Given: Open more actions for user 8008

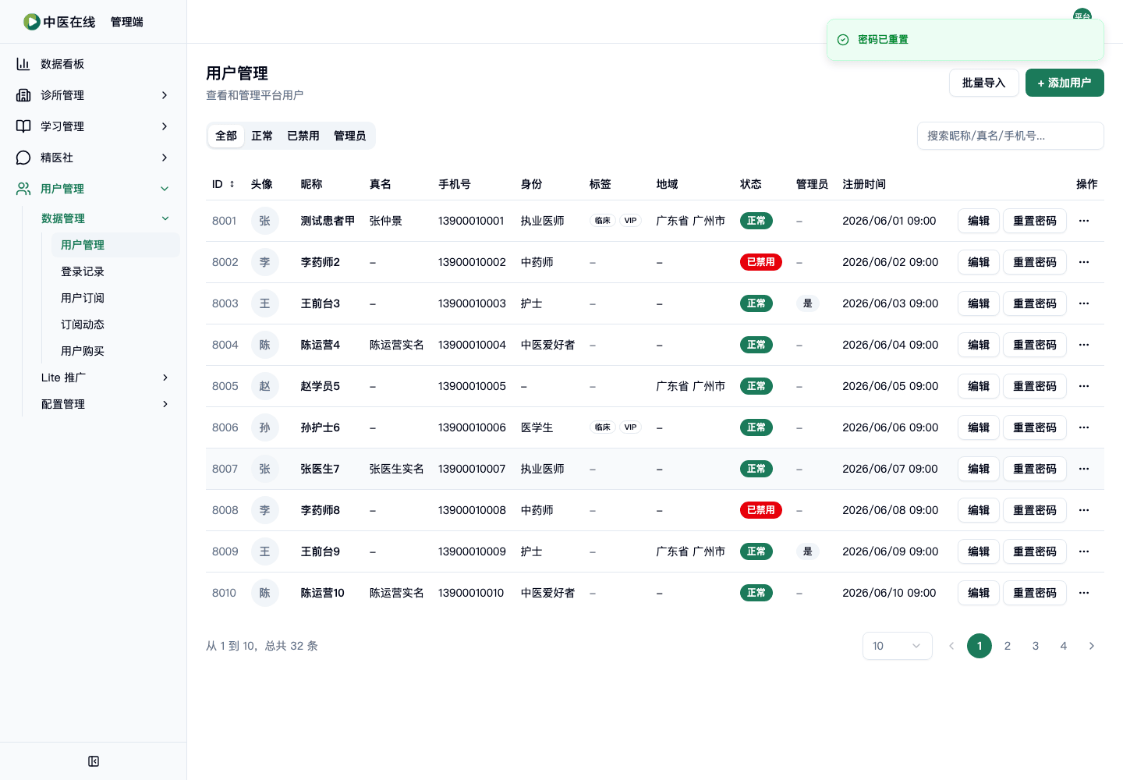Looking at the screenshot, I should (x=1084, y=510).
